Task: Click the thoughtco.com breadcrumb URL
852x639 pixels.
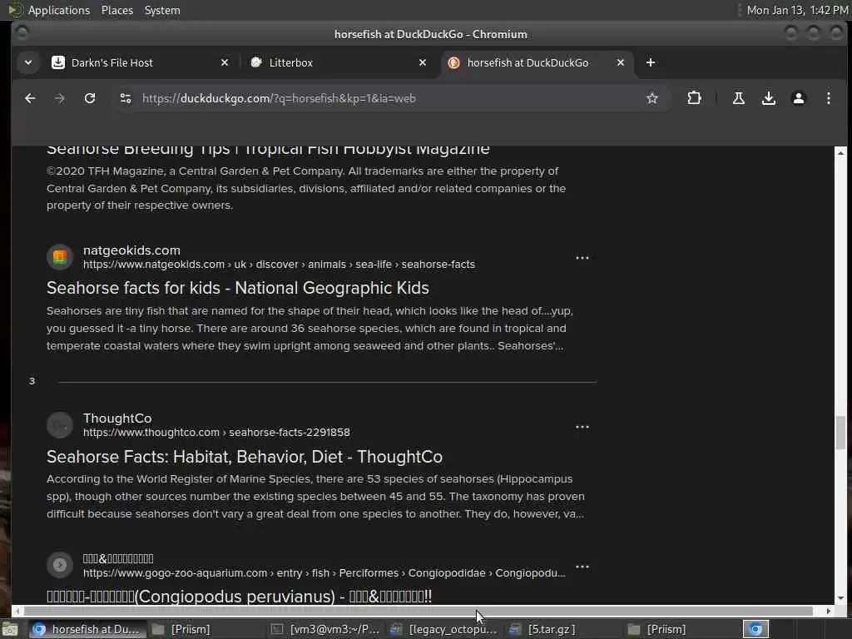Action: 216,433
